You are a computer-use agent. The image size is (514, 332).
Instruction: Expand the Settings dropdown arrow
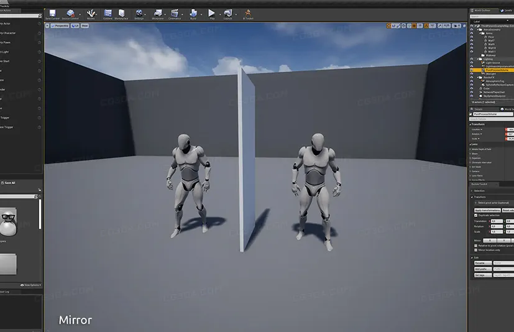pos(145,14)
